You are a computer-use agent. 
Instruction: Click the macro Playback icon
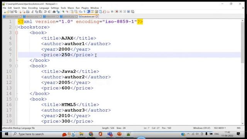click(125, 12)
